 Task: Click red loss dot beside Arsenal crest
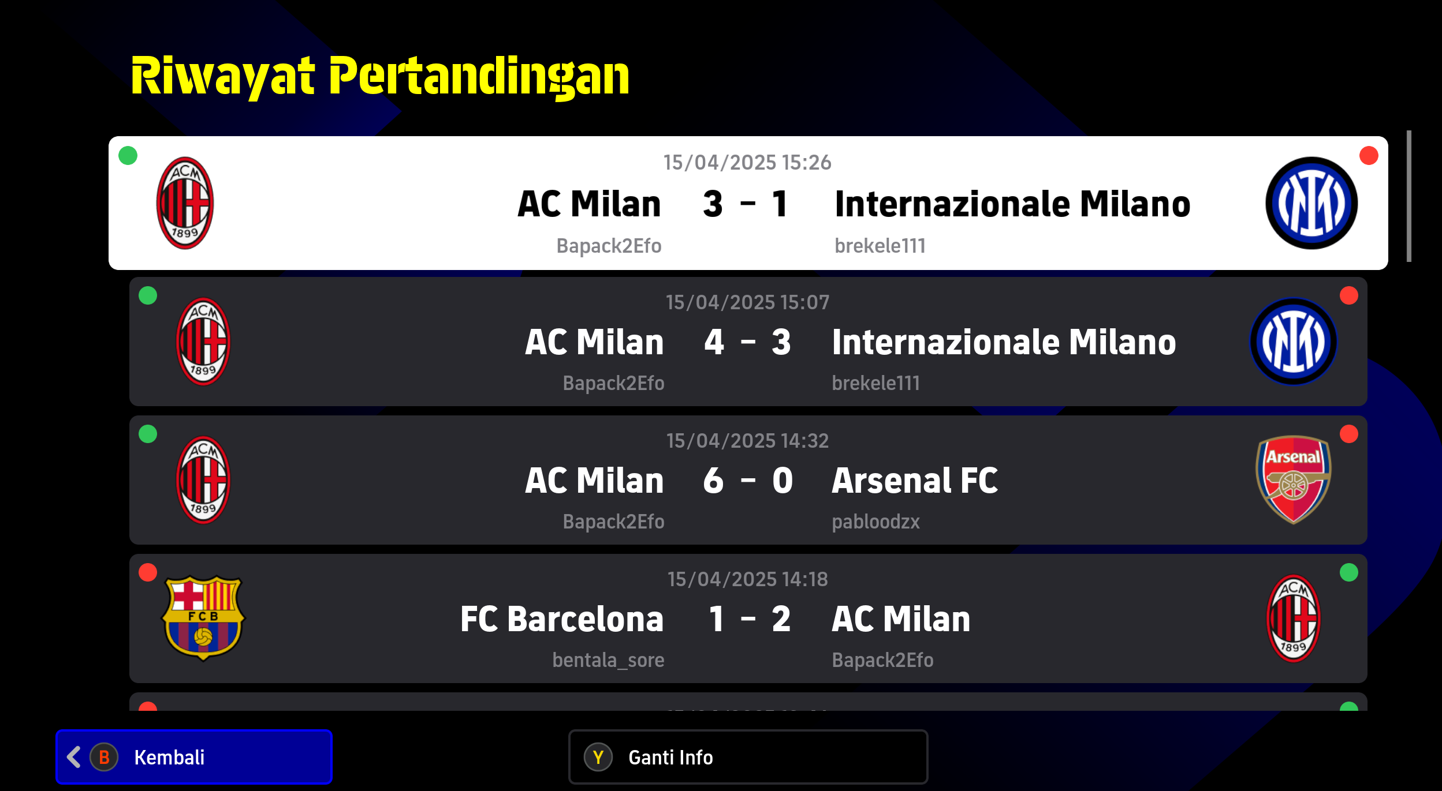tap(1349, 434)
